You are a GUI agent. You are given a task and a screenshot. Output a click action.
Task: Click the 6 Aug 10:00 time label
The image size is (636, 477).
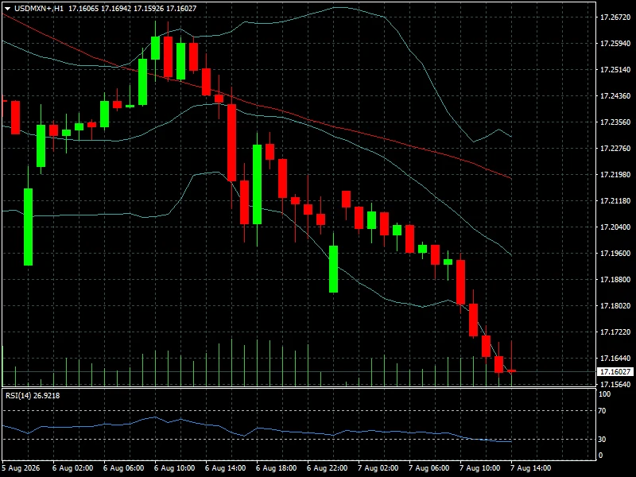click(174, 468)
